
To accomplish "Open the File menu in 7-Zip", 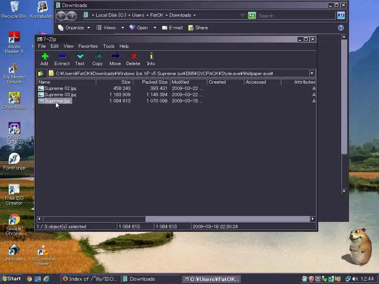I will pyautogui.click(x=42, y=46).
